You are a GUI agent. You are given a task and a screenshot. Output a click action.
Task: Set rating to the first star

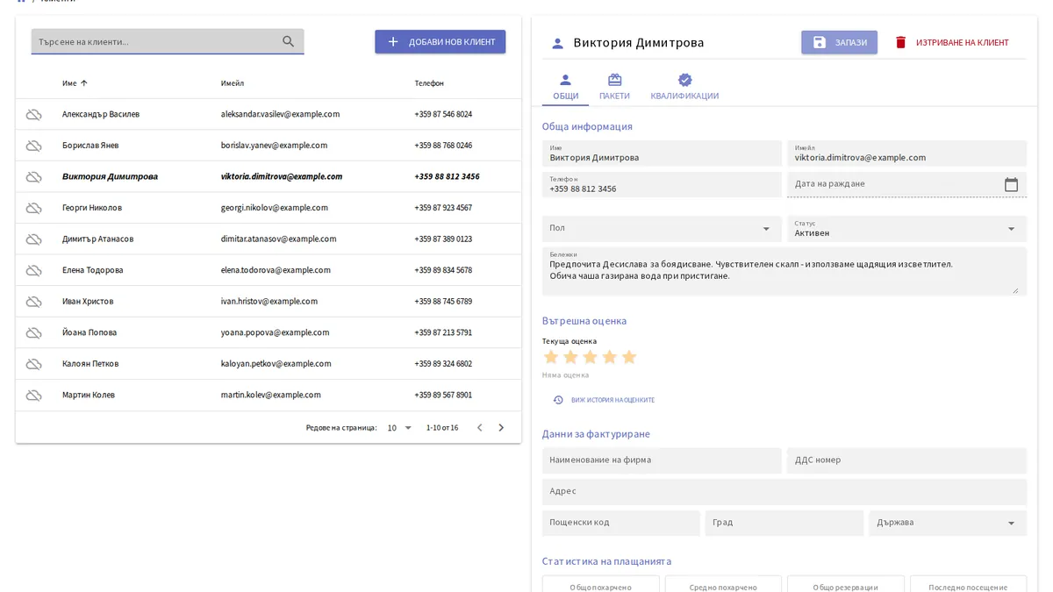click(x=551, y=357)
